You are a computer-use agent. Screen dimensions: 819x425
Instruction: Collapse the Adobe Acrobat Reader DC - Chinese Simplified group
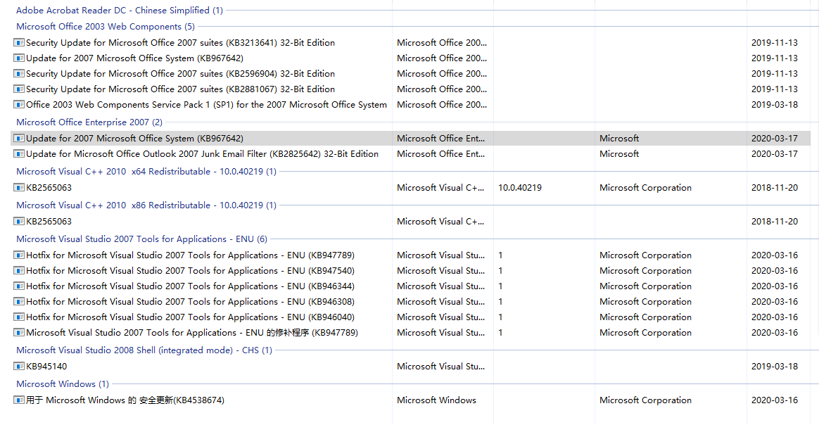pos(120,11)
